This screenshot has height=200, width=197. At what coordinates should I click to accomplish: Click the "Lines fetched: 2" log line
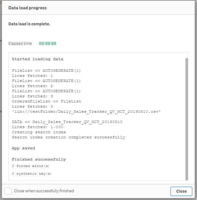(32, 86)
